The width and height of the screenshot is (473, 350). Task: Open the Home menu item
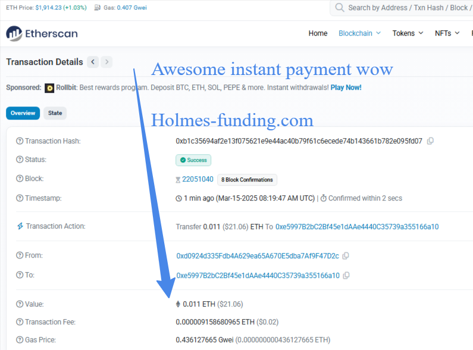tap(318, 33)
